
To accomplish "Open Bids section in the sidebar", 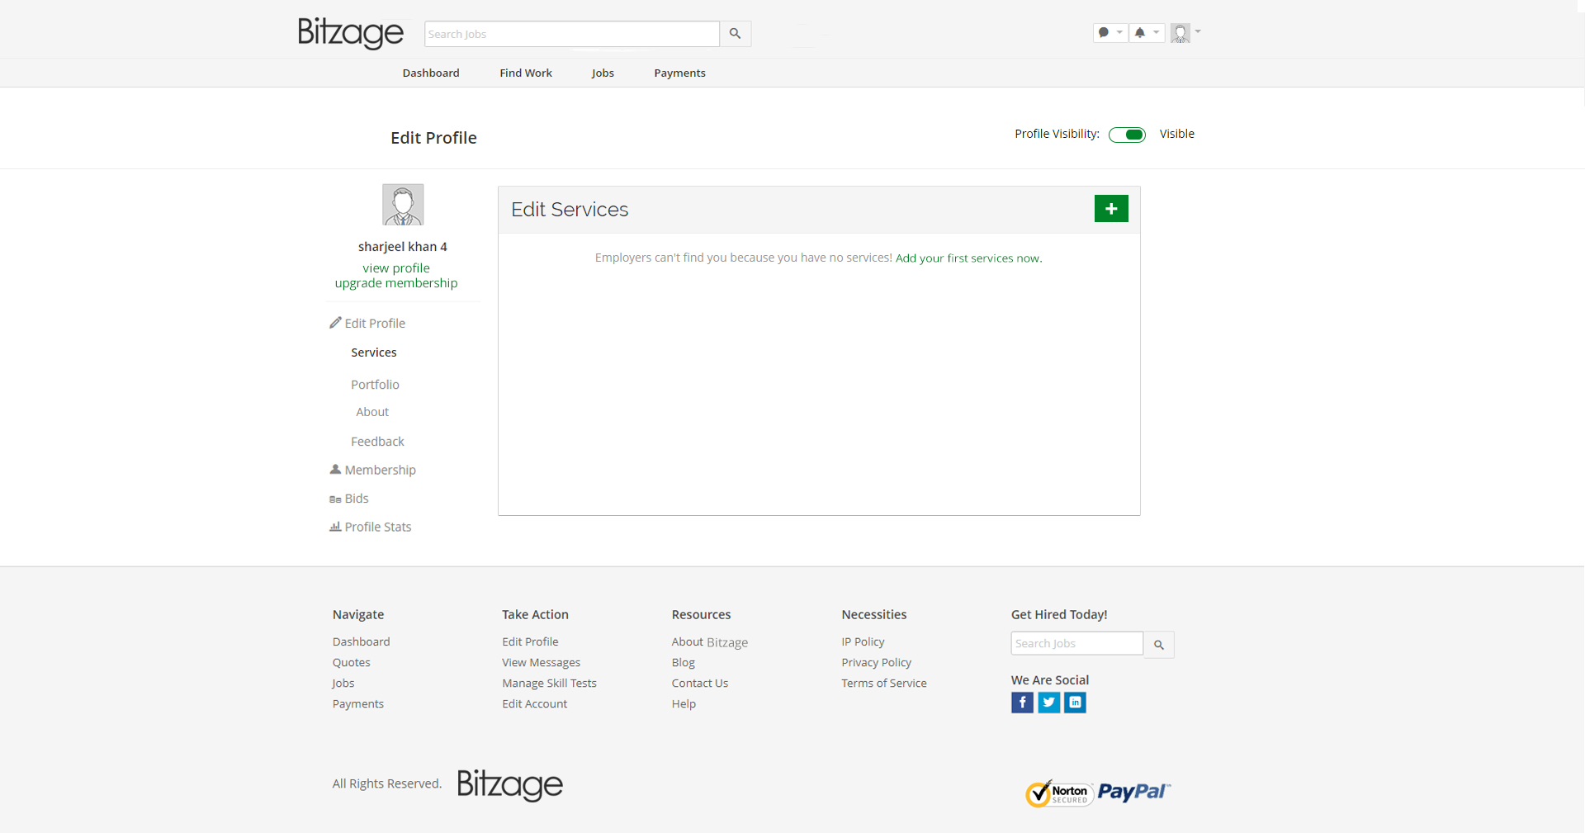I will (x=356, y=499).
